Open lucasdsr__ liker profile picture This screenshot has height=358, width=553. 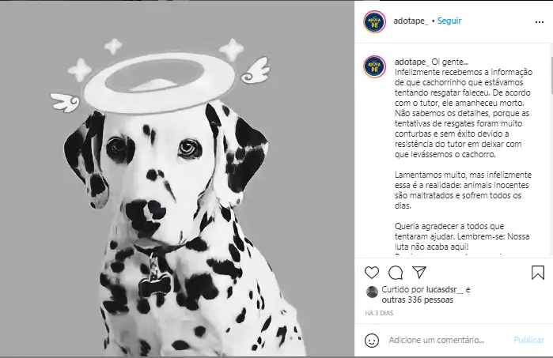(x=372, y=292)
